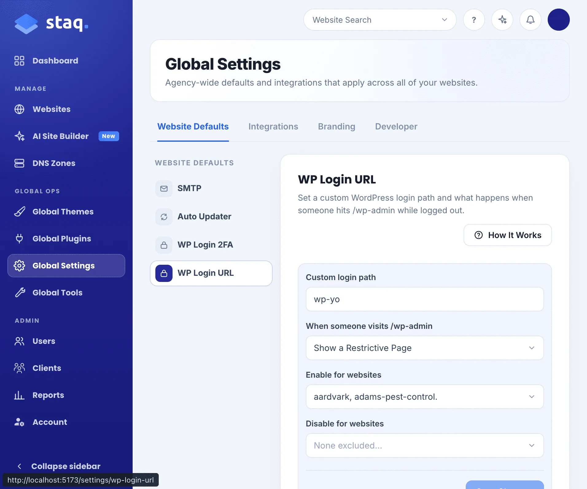Screen dimensions: 587x489
Task: Open the AI Site Builder
Action: tap(66, 136)
